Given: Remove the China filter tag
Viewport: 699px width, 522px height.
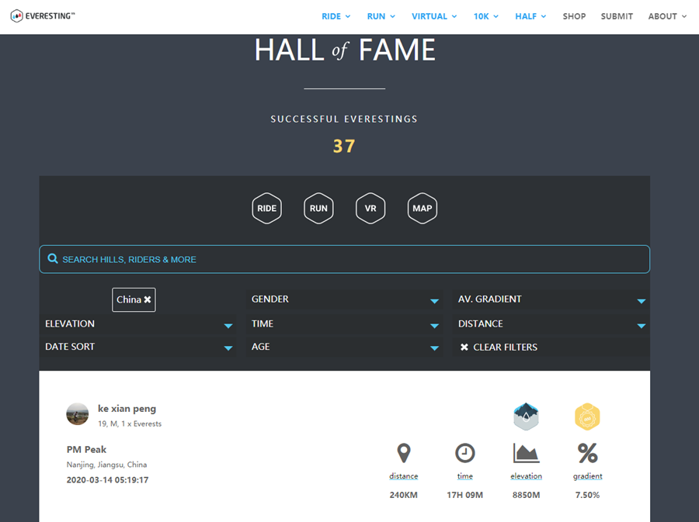Looking at the screenshot, I should point(147,299).
